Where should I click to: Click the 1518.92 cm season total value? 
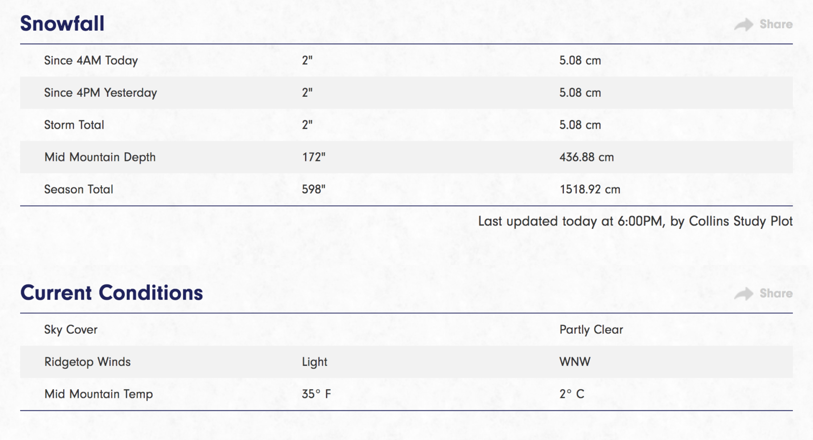click(x=590, y=189)
